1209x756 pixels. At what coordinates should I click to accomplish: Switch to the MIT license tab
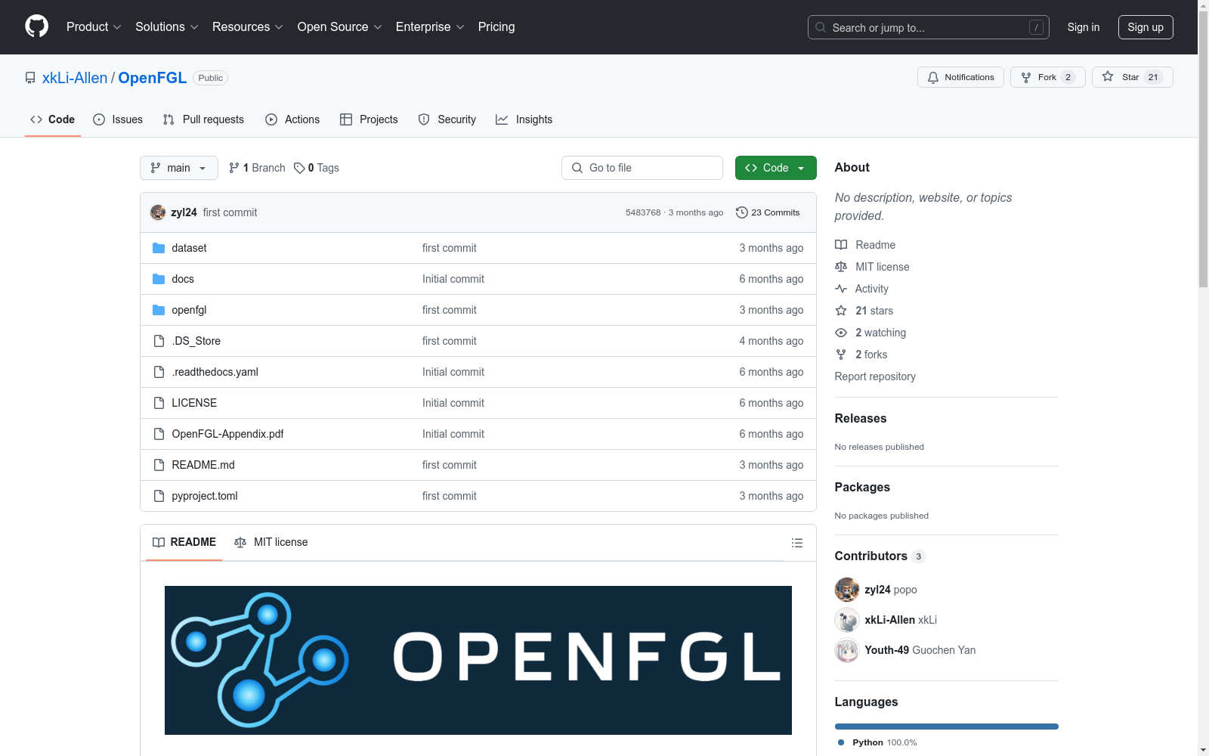[271, 542]
